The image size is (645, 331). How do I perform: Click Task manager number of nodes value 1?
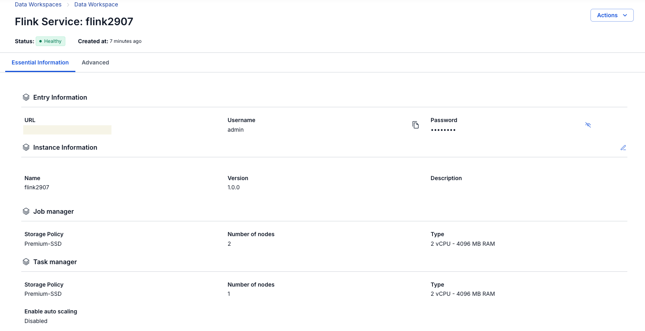pos(229,294)
